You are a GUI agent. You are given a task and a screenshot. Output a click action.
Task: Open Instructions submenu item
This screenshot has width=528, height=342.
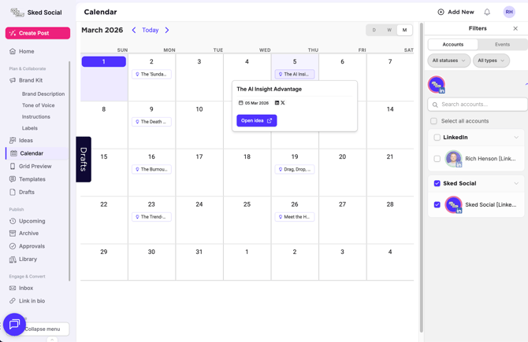[x=36, y=117]
